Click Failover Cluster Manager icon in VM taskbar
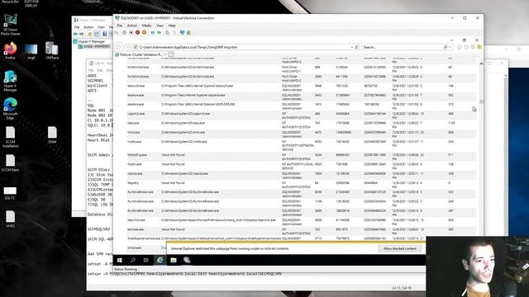The width and height of the screenshot is (529, 297). 187,260
